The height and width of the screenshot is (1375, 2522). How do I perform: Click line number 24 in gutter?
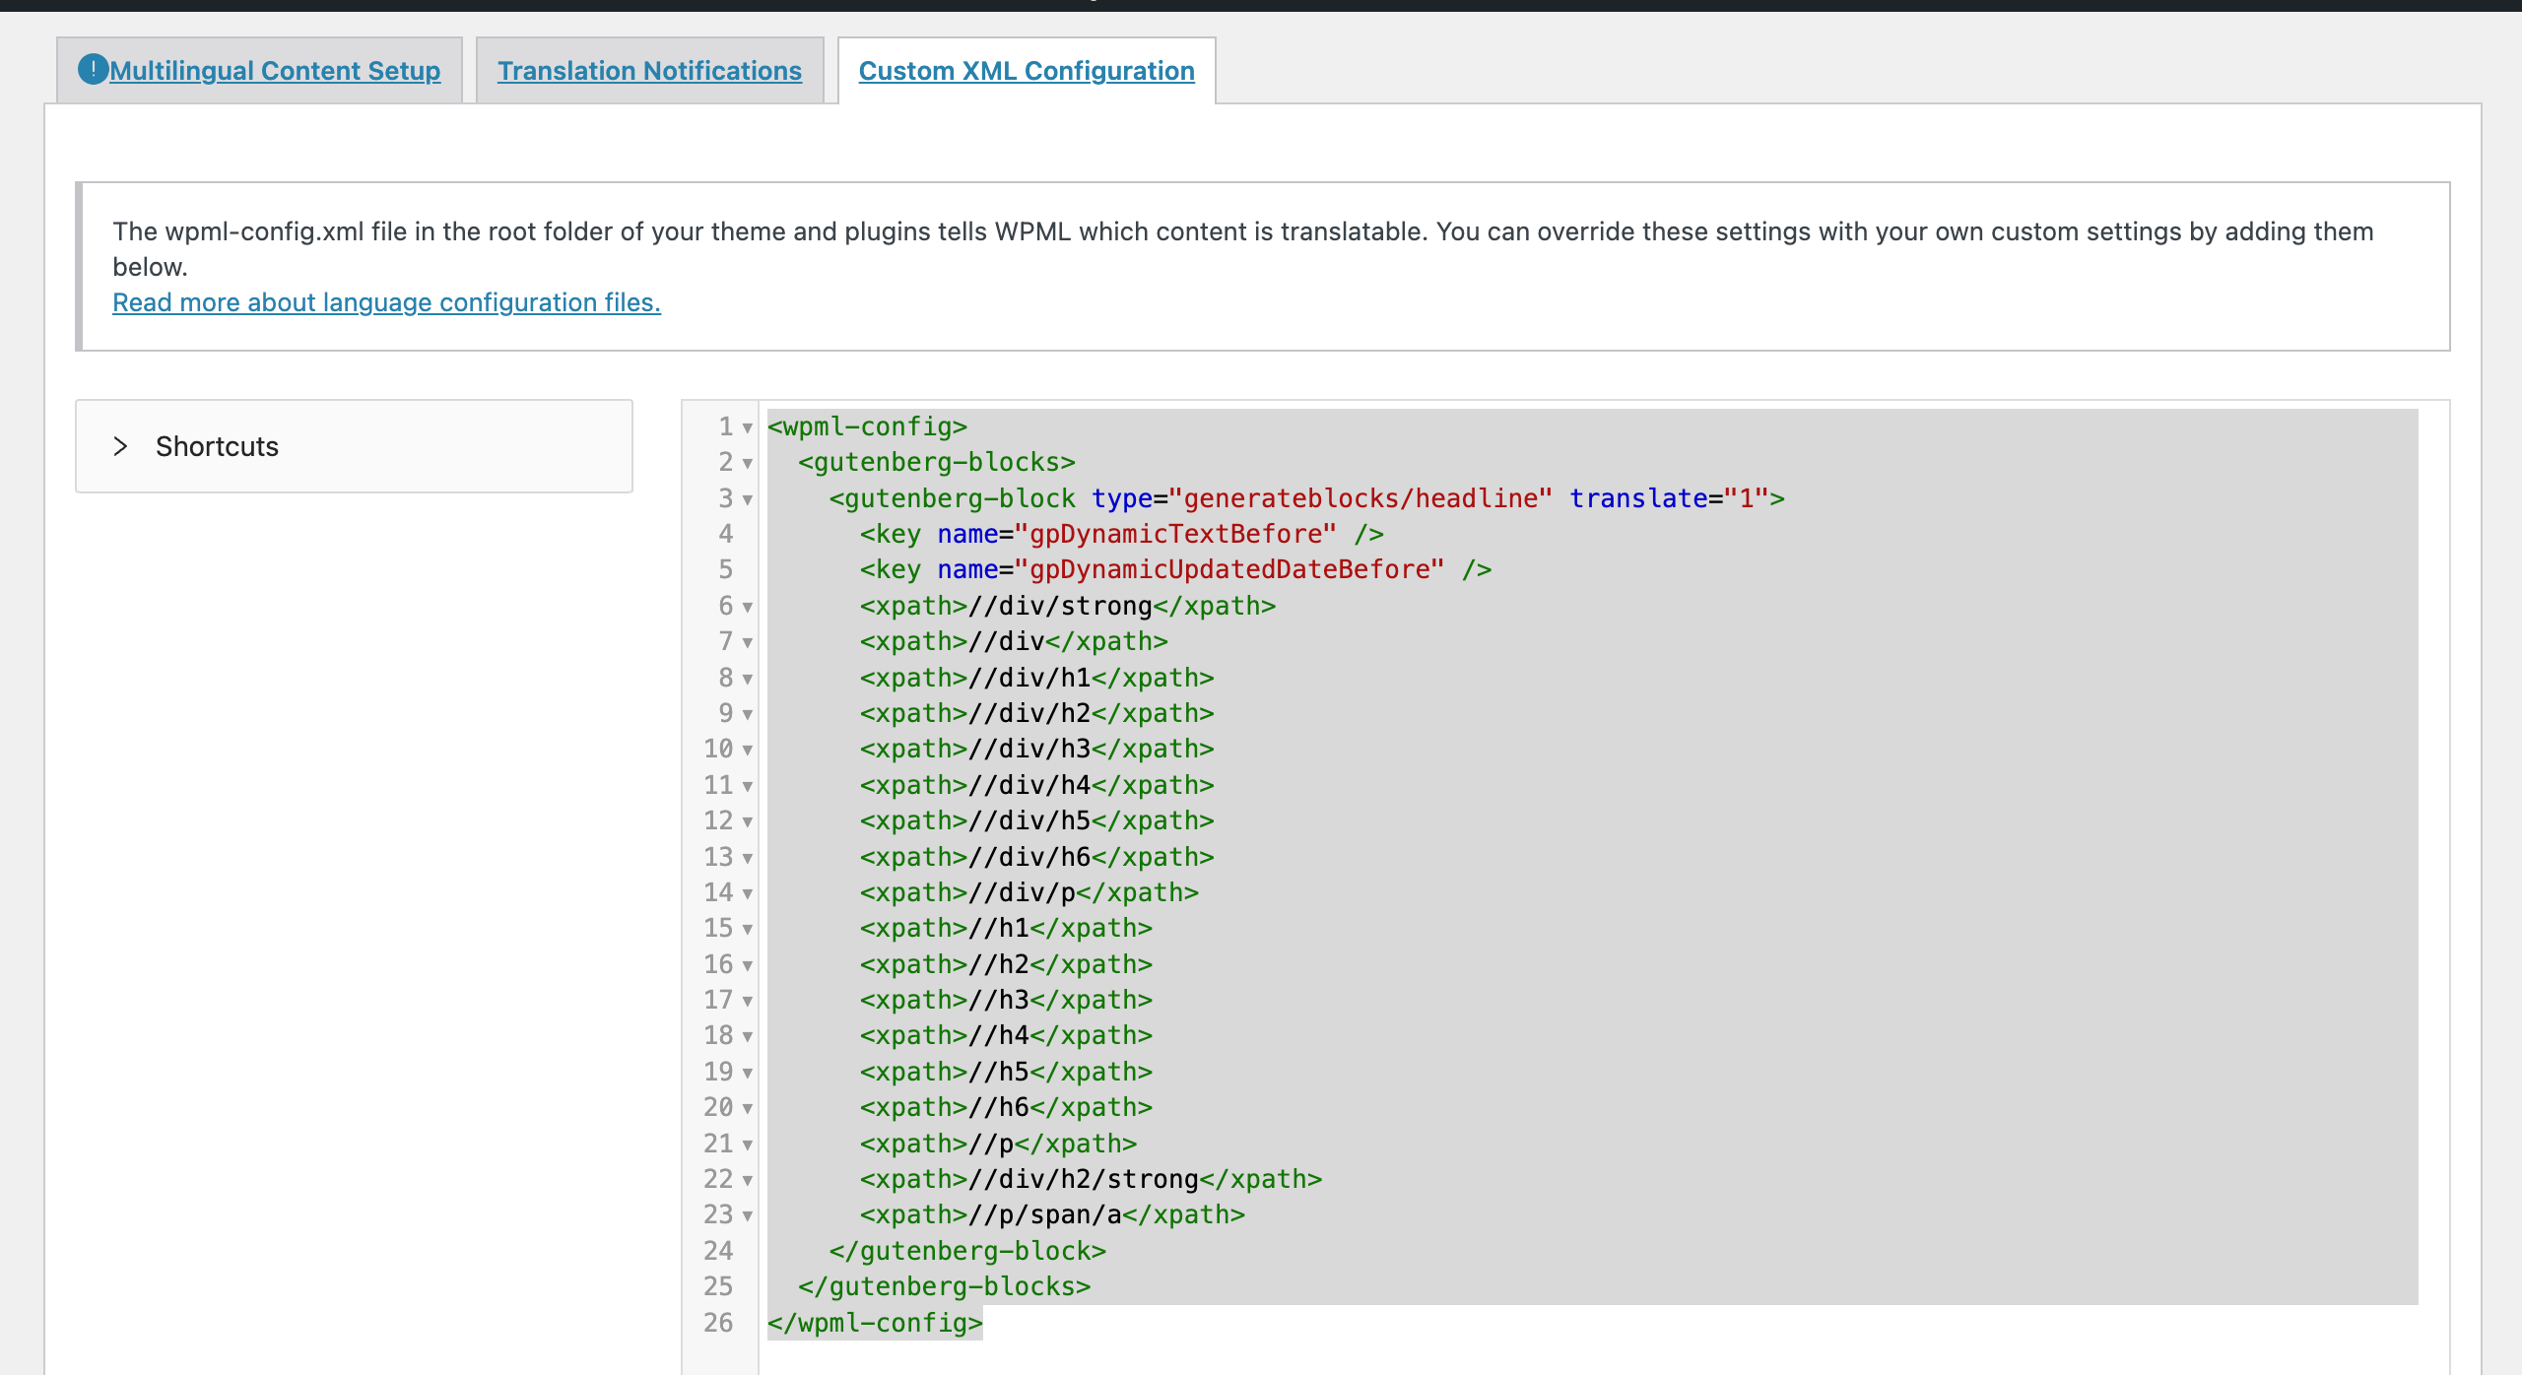(x=718, y=1251)
